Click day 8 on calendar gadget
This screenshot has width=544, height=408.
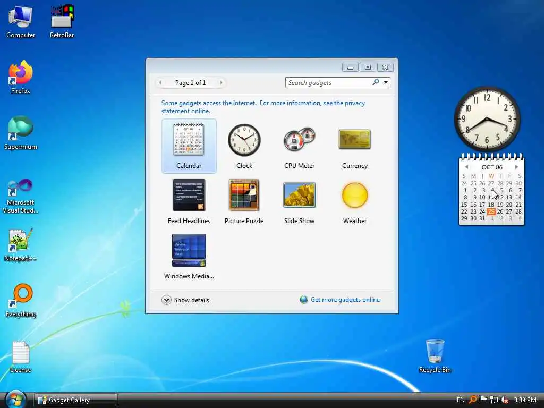465,197
